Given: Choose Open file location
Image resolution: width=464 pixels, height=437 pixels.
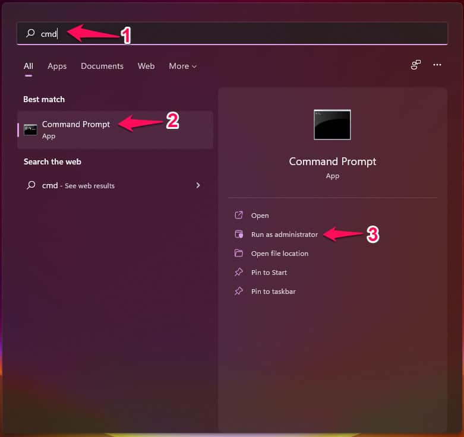Looking at the screenshot, I should click(x=280, y=254).
